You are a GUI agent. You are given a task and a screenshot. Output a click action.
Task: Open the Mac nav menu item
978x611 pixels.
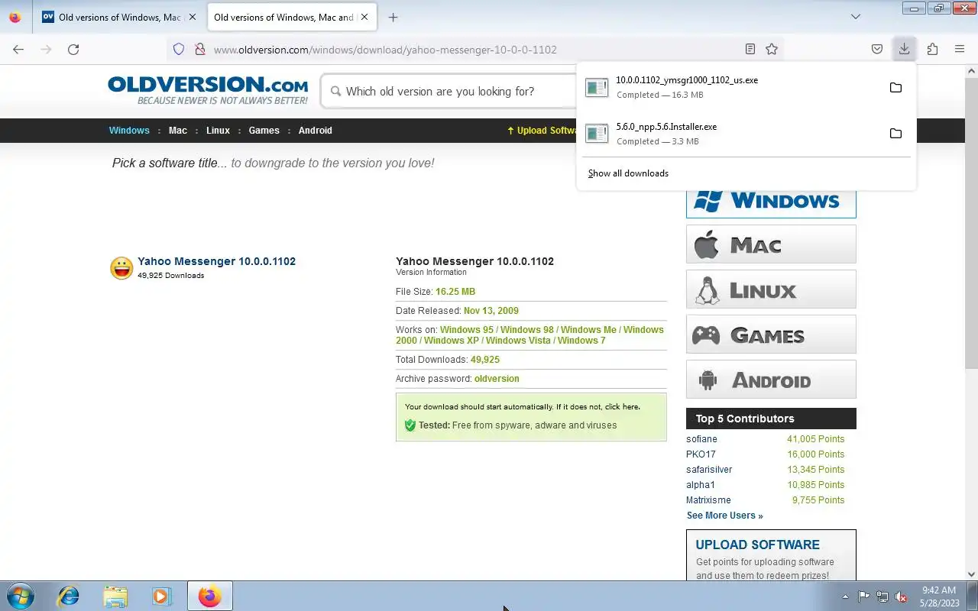tap(178, 131)
